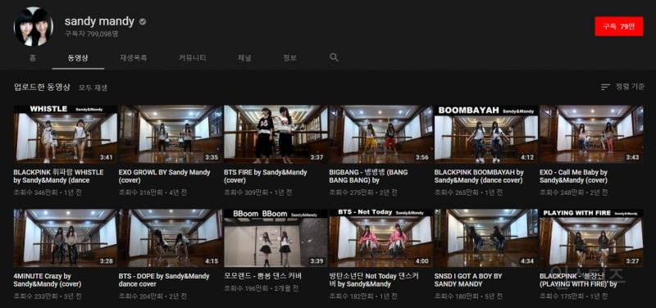The width and height of the screenshot is (656, 308).
Task: Open the Call Me Baby thumbnail
Action: coord(591,134)
